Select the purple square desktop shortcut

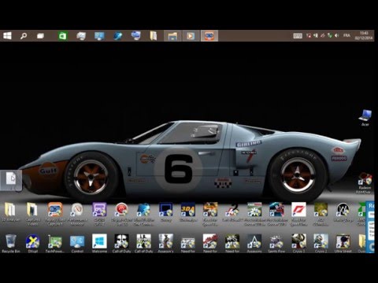tap(99, 214)
